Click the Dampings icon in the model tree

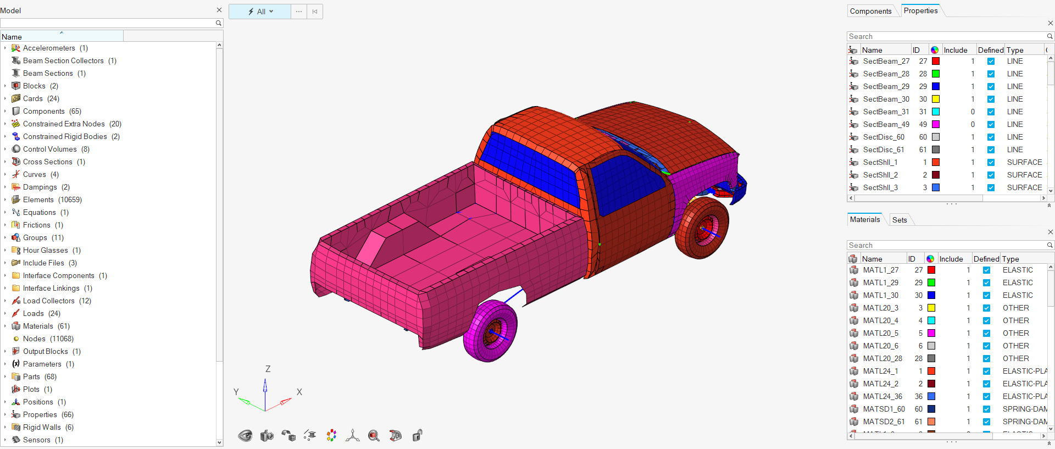pyautogui.click(x=16, y=187)
